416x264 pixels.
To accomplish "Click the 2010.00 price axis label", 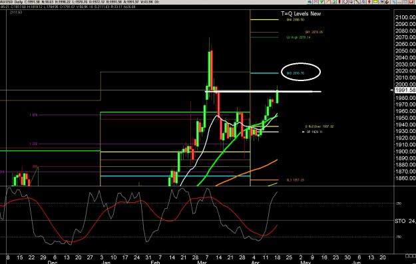I will [405, 78].
